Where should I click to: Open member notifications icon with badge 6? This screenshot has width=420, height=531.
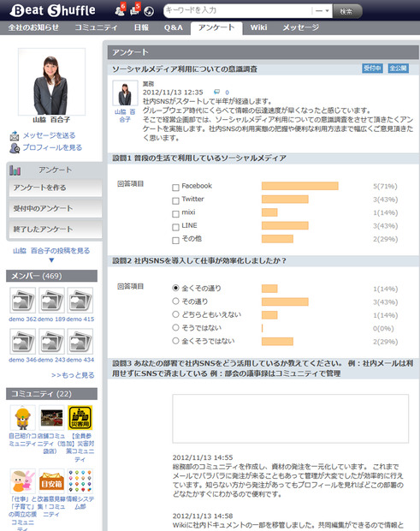click(x=120, y=9)
